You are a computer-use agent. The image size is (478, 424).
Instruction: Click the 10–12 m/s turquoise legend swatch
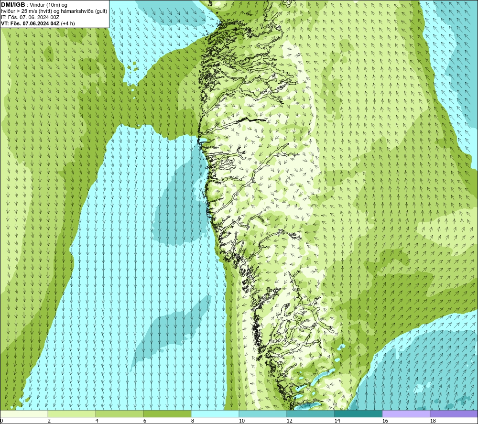point(263,414)
